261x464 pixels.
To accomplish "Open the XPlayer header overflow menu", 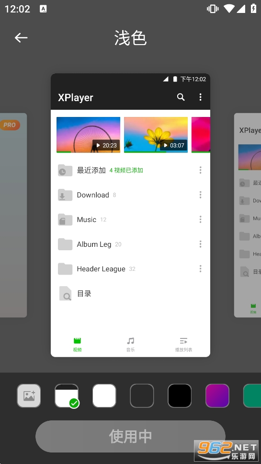I will click(x=200, y=97).
